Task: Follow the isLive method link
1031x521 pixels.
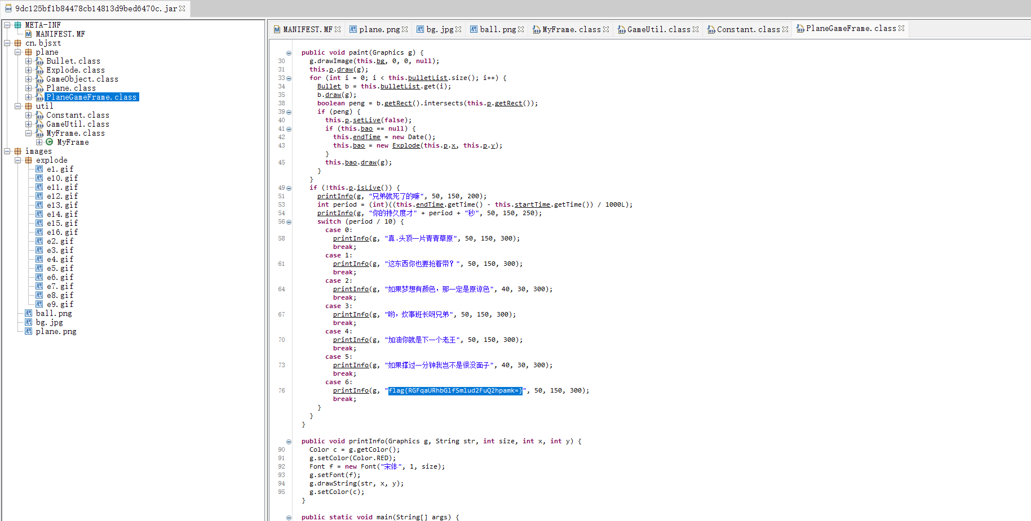Action: point(369,188)
